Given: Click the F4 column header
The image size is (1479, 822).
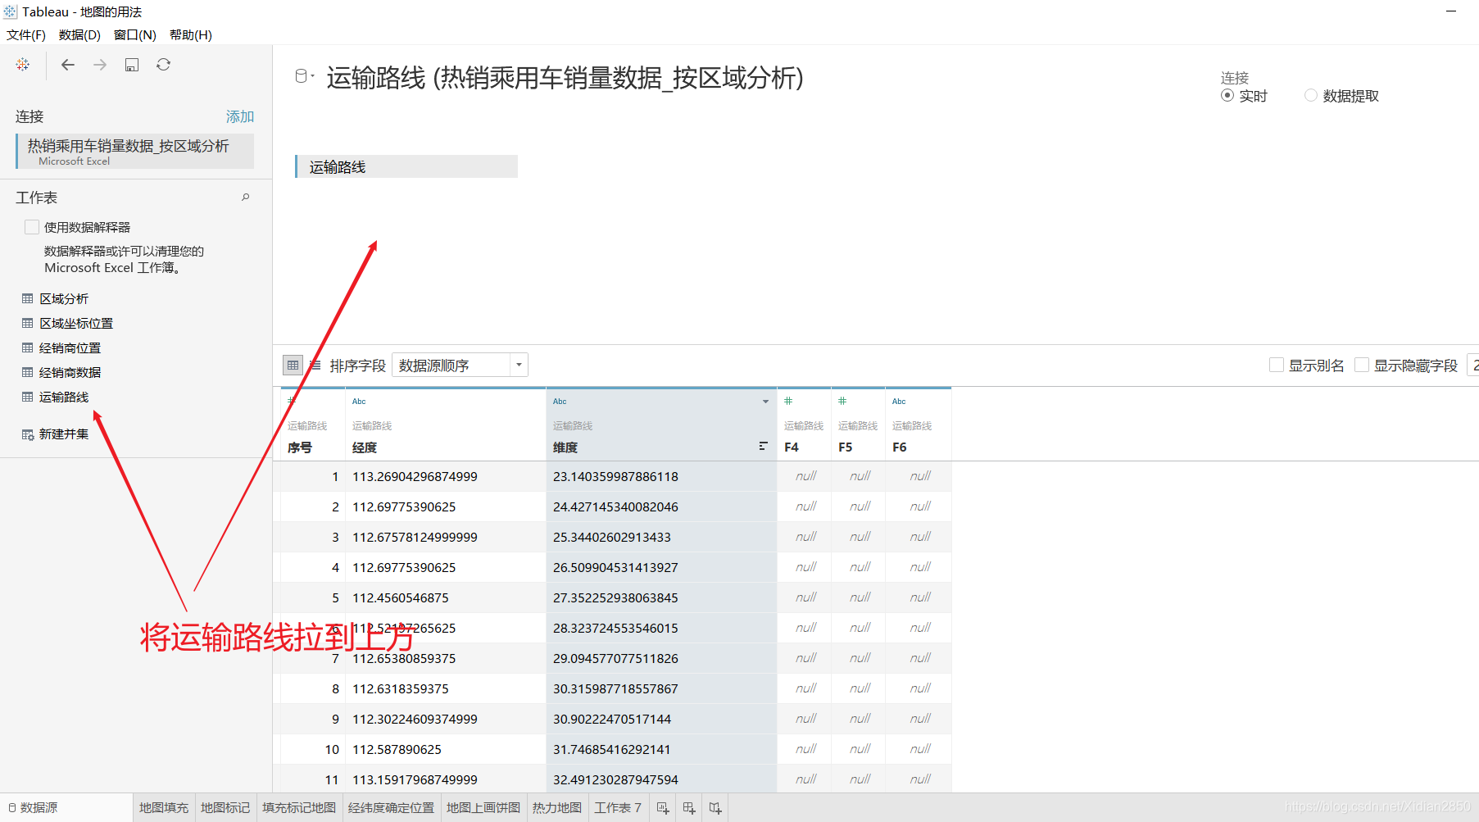Looking at the screenshot, I should coord(792,447).
